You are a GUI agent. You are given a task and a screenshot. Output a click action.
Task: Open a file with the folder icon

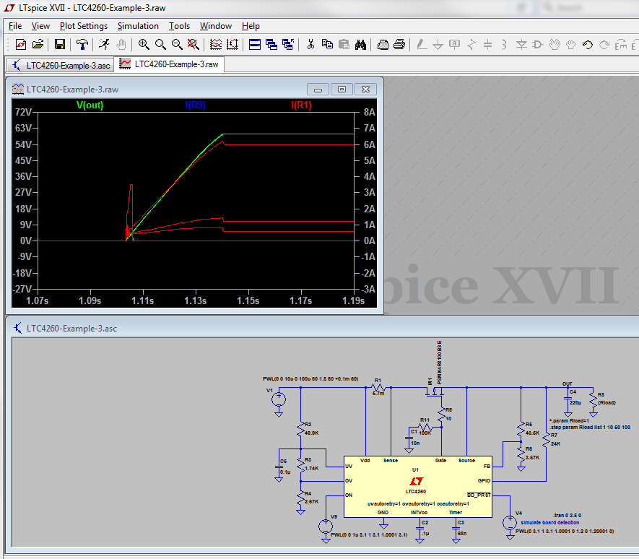click(38, 44)
